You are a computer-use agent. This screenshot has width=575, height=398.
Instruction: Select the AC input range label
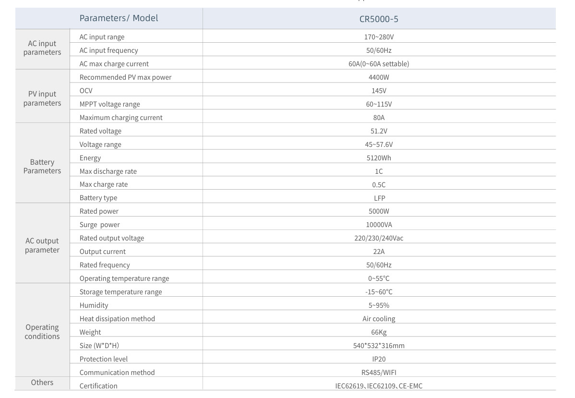[102, 37]
